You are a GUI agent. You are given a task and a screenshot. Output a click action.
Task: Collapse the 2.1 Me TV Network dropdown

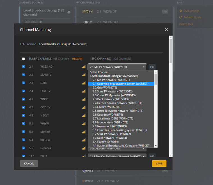point(117,67)
